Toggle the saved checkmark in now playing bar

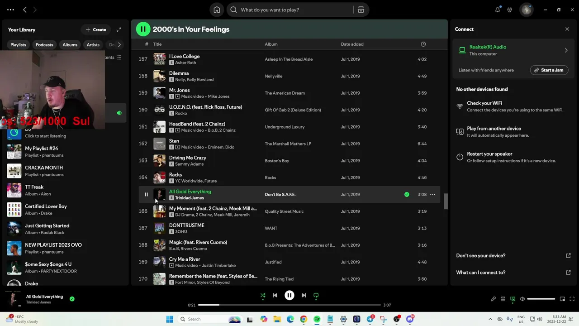[x=72, y=299]
